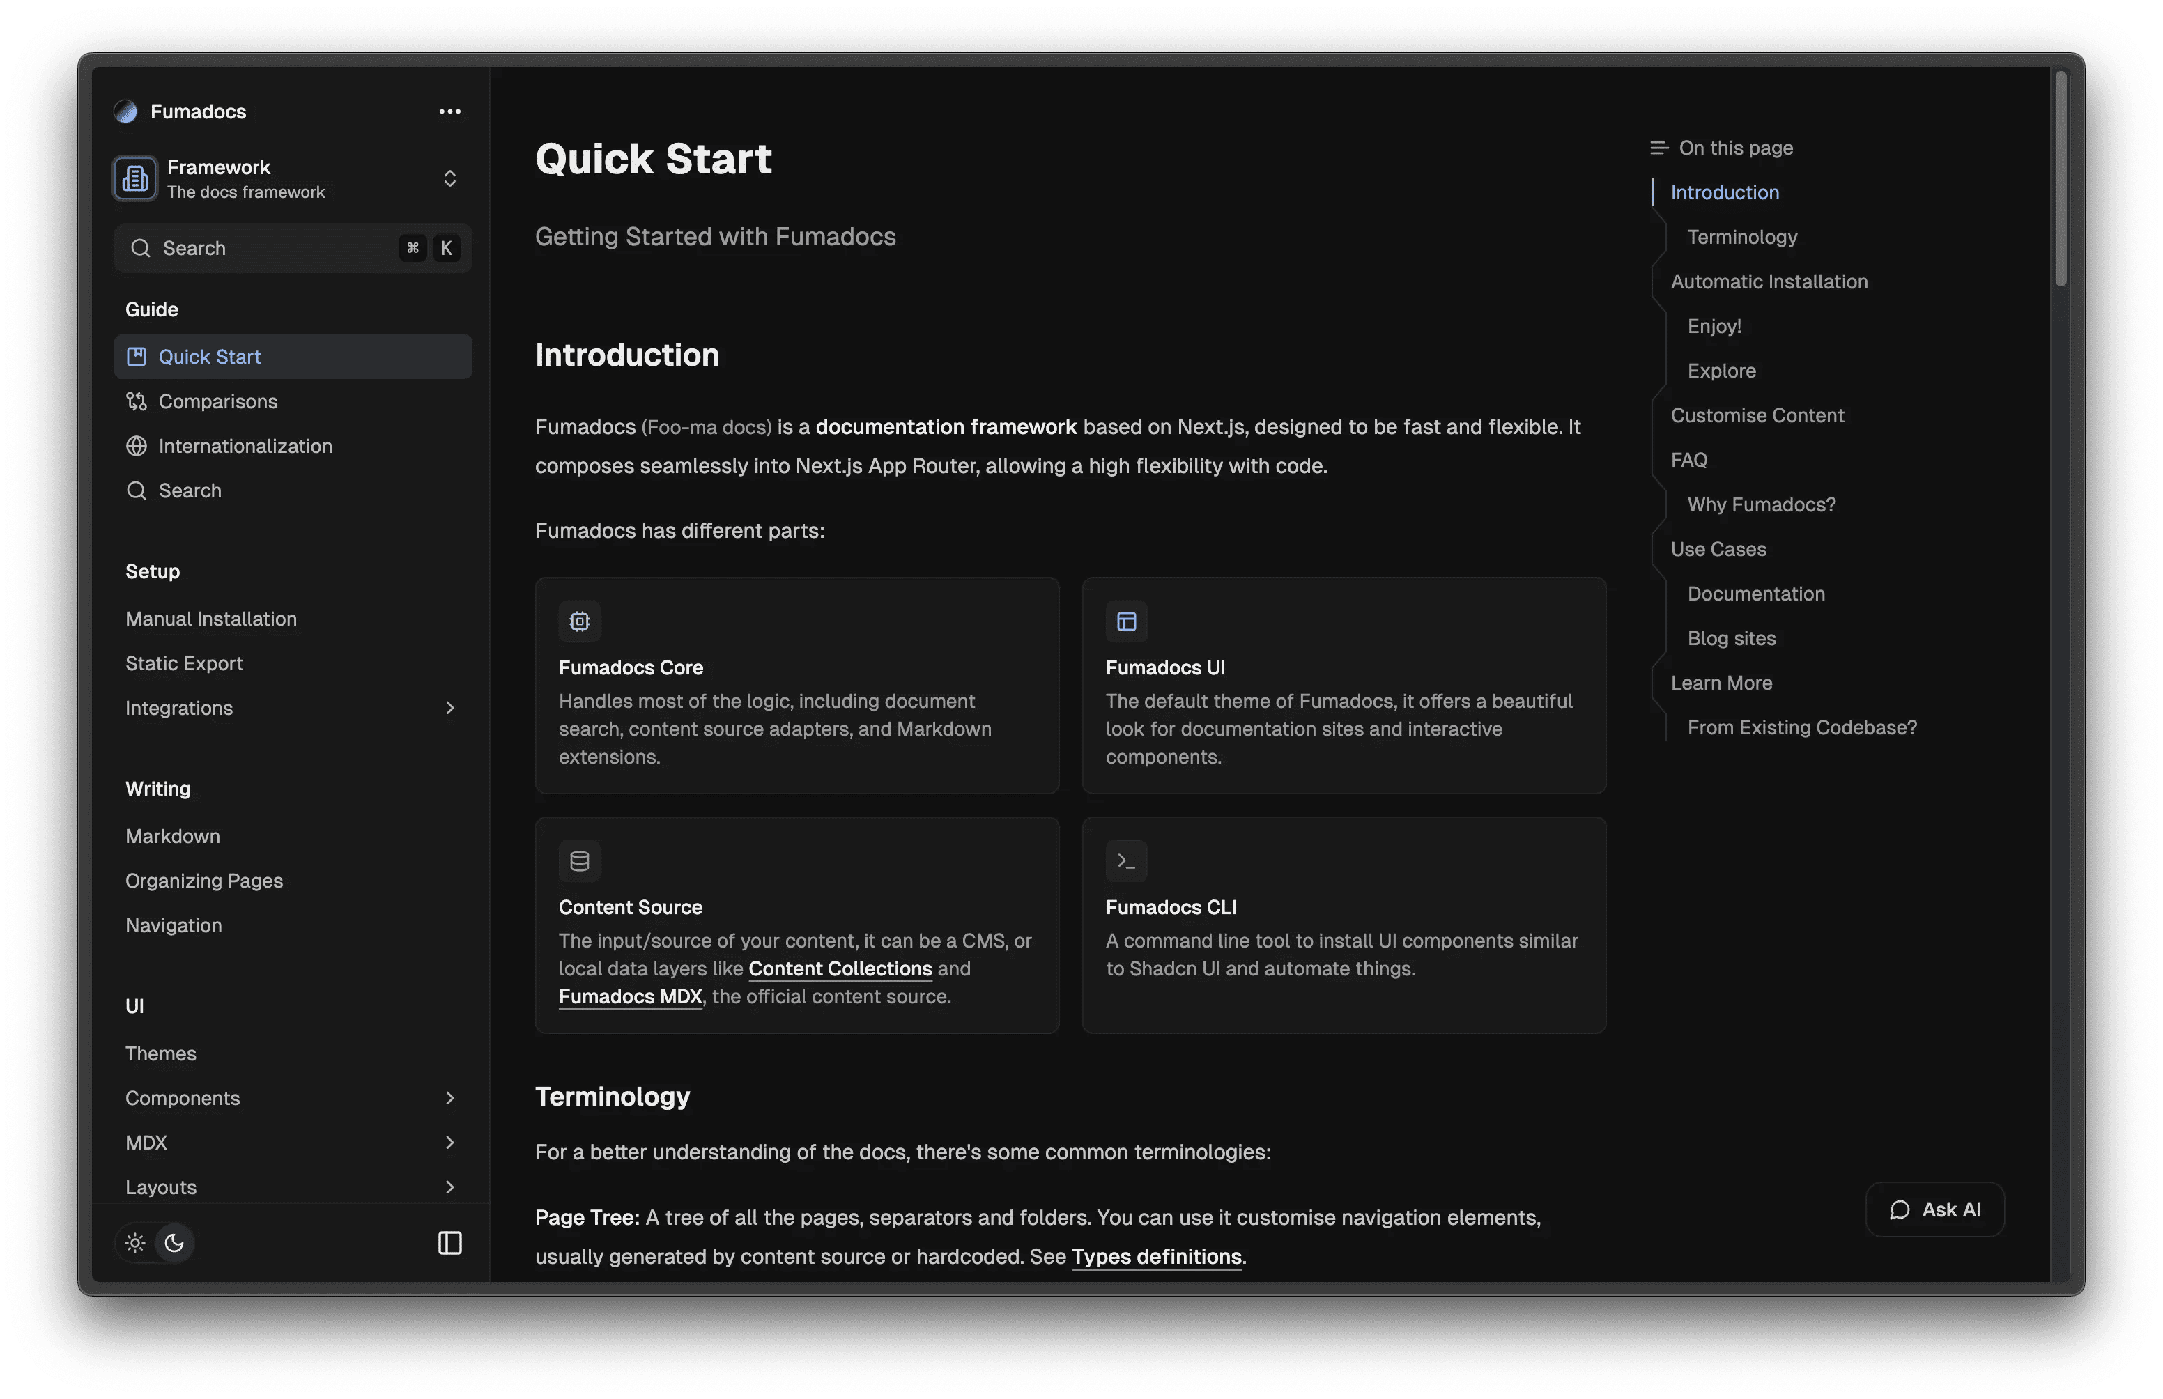Click the Fumadocs UI layout icon
Image resolution: width=2163 pixels, height=1399 pixels.
point(1127,621)
